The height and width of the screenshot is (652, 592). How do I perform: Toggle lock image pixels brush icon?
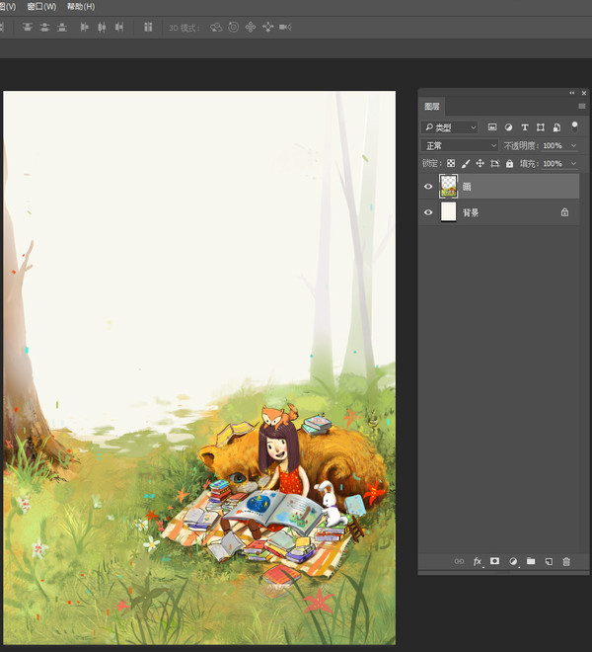click(466, 163)
